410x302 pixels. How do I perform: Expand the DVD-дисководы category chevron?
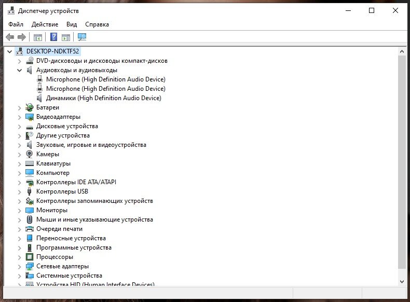tap(19, 61)
